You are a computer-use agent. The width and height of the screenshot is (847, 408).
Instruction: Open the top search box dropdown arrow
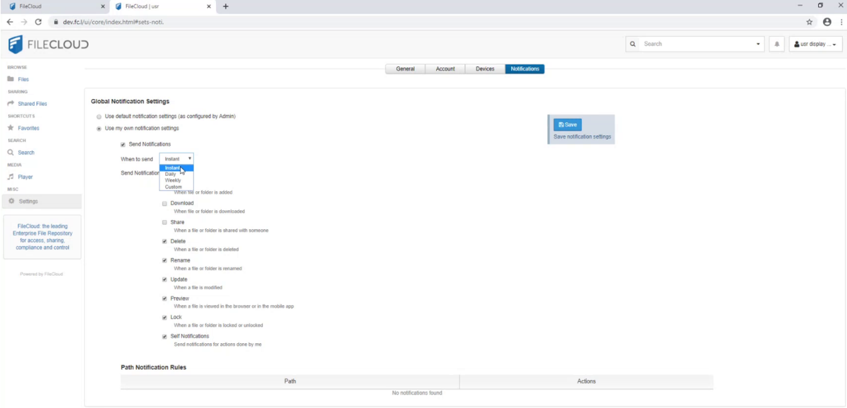(x=759, y=44)
